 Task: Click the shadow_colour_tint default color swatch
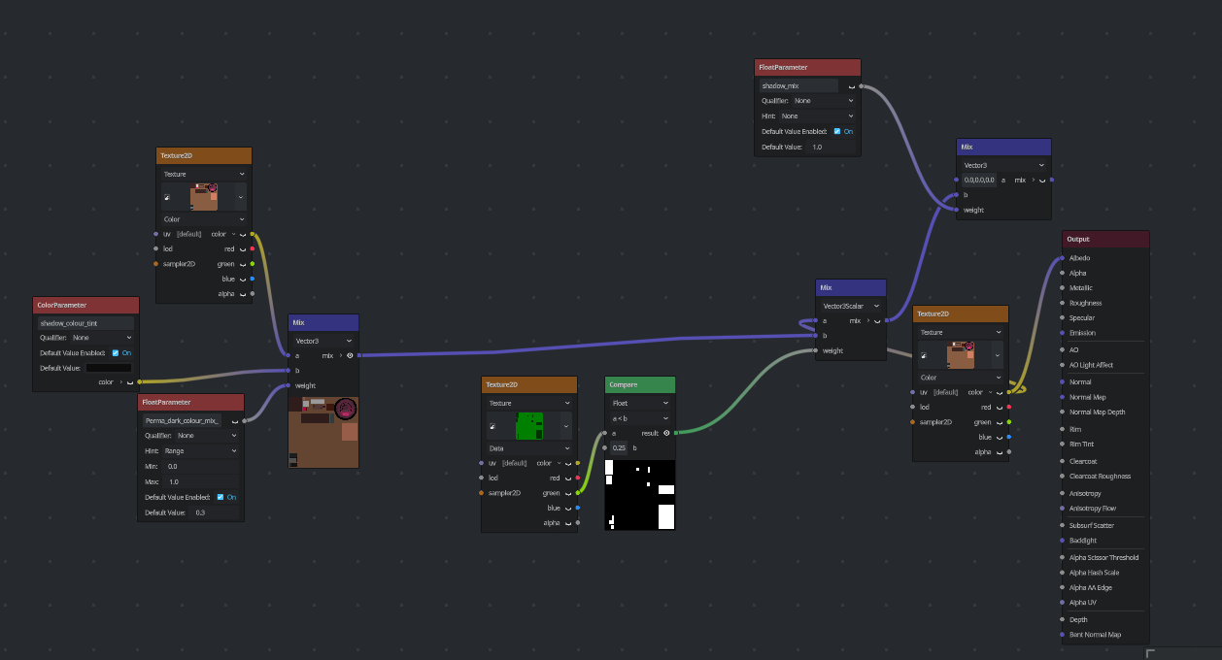pos(108,368)
